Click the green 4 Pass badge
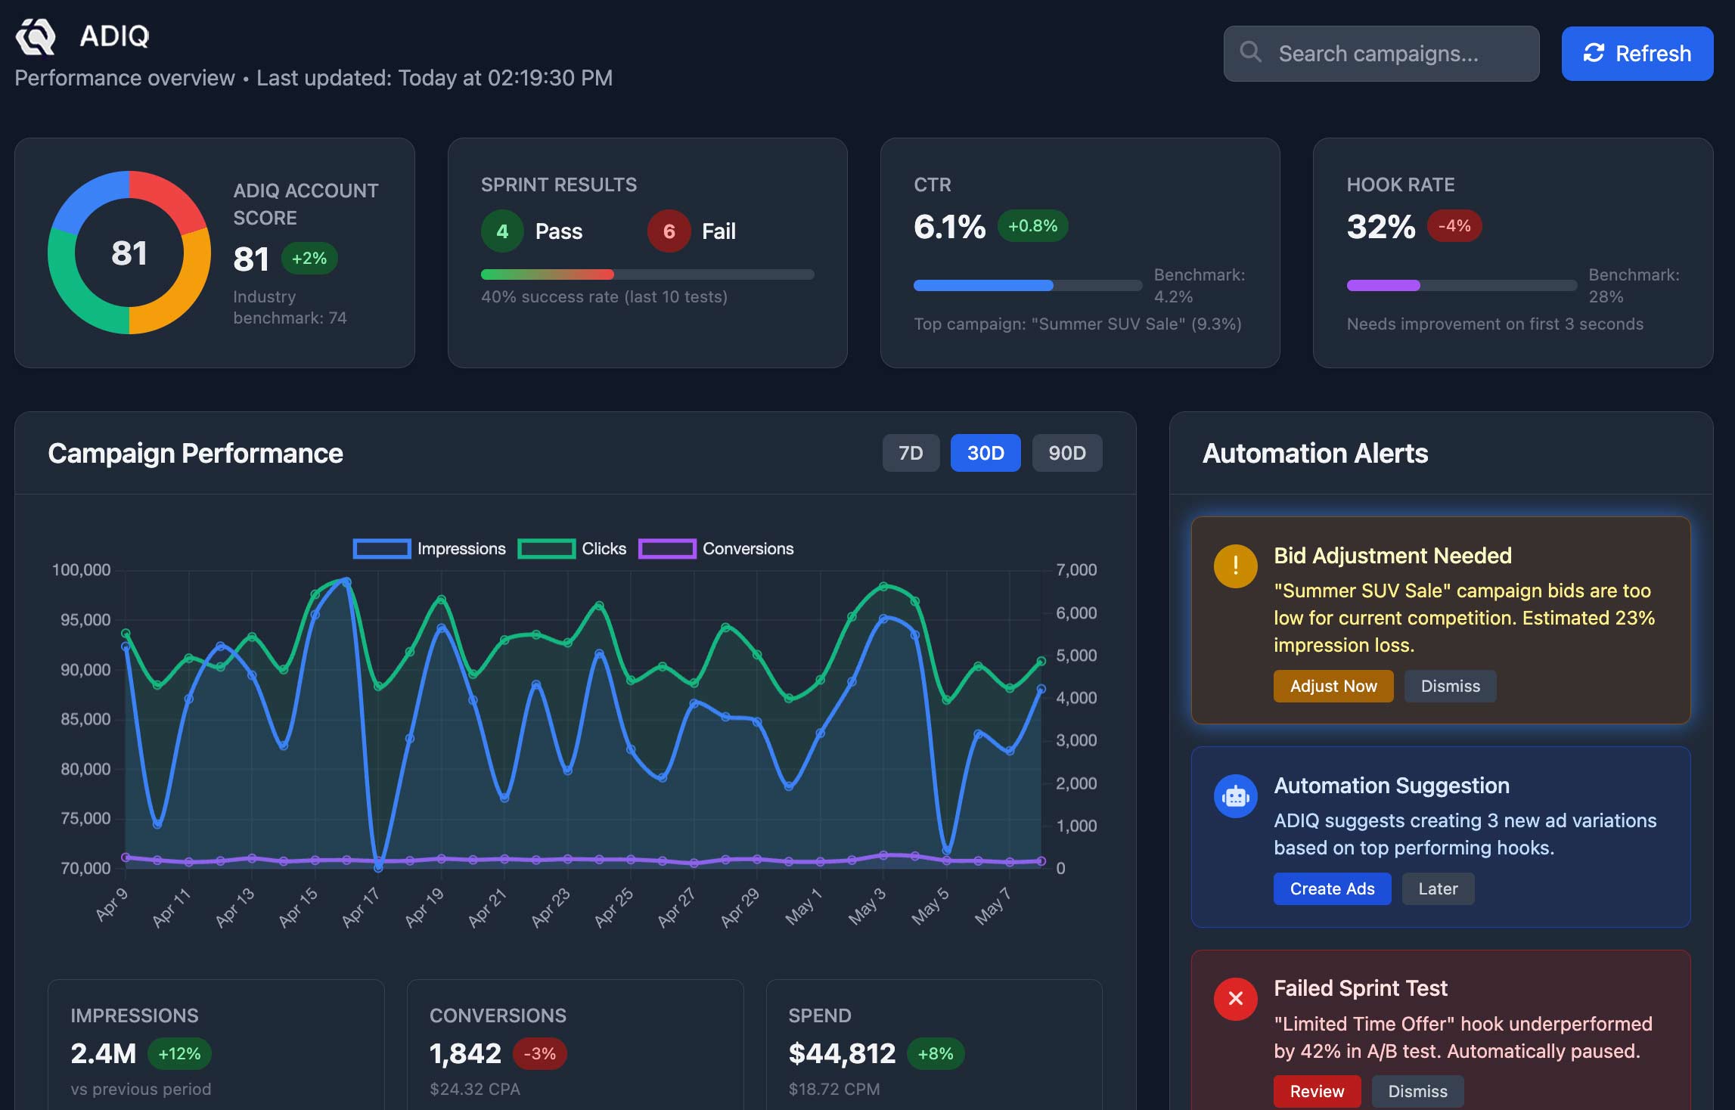1735x1110 pixels. [502, 231]
